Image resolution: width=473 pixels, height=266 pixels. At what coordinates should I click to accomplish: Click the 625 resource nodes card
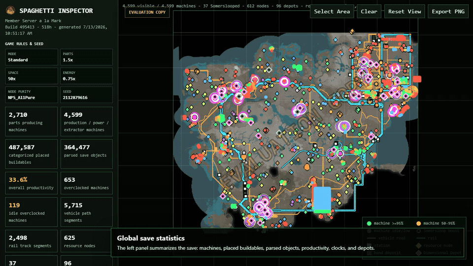[86, 241]
